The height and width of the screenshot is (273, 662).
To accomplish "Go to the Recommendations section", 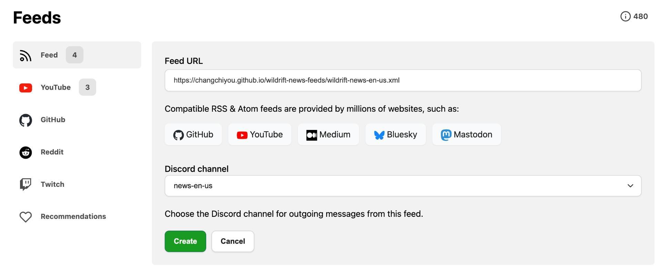I will (x=73, y=216).
